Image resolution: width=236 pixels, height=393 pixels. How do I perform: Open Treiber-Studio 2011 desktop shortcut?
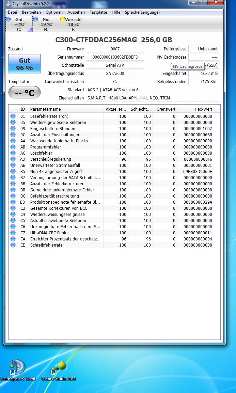click(x=58, y=371)
